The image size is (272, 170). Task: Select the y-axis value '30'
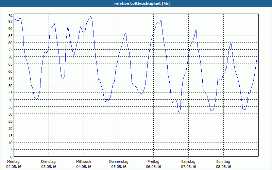pos(11,114)
